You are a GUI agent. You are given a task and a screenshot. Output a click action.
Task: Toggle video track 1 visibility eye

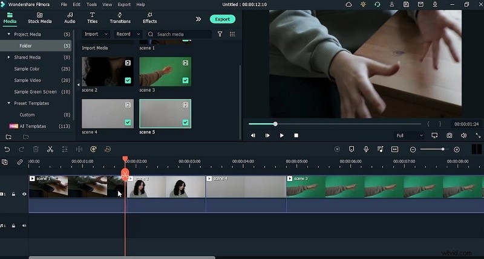tap(24, 194)
